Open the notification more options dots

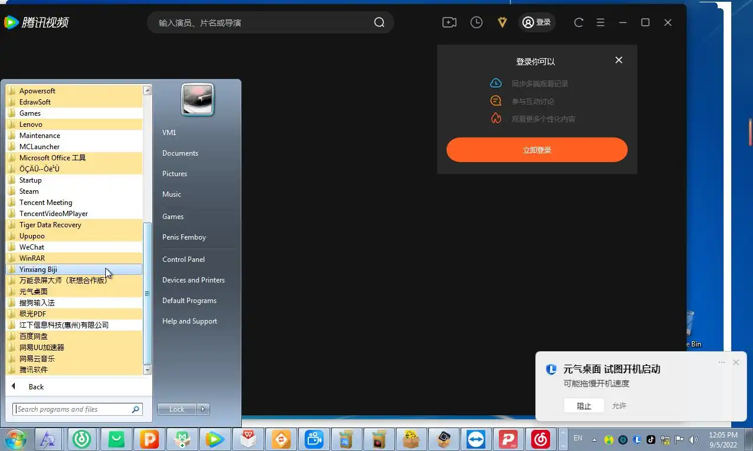pyautogui.click(x=722, y=362)
